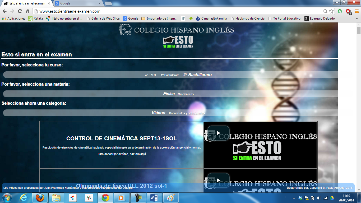Open Windows Explorer folder in taskbar
Viewport: 361px width, 203px height.
56,198
